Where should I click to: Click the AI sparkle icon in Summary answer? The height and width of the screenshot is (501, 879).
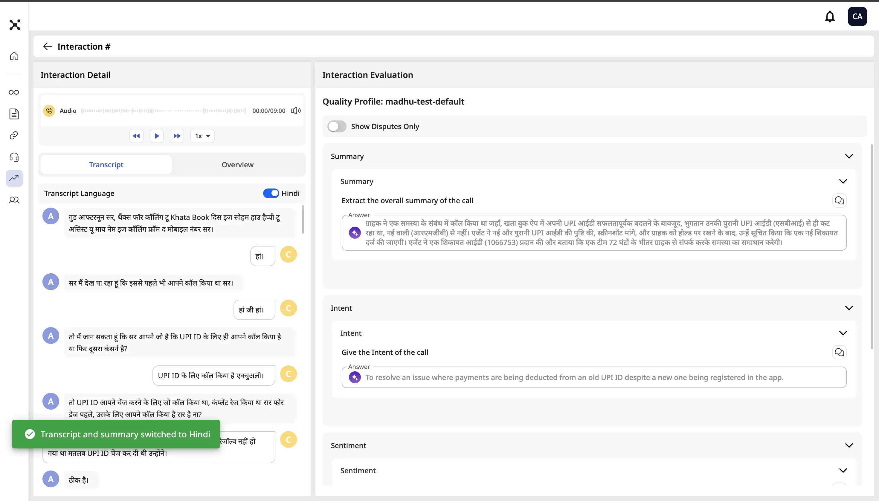coord(355,233)
